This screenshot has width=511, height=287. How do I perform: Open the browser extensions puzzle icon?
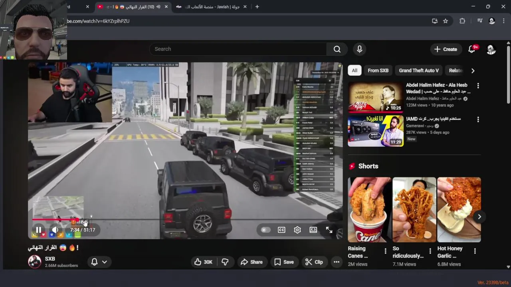(462, 21)
